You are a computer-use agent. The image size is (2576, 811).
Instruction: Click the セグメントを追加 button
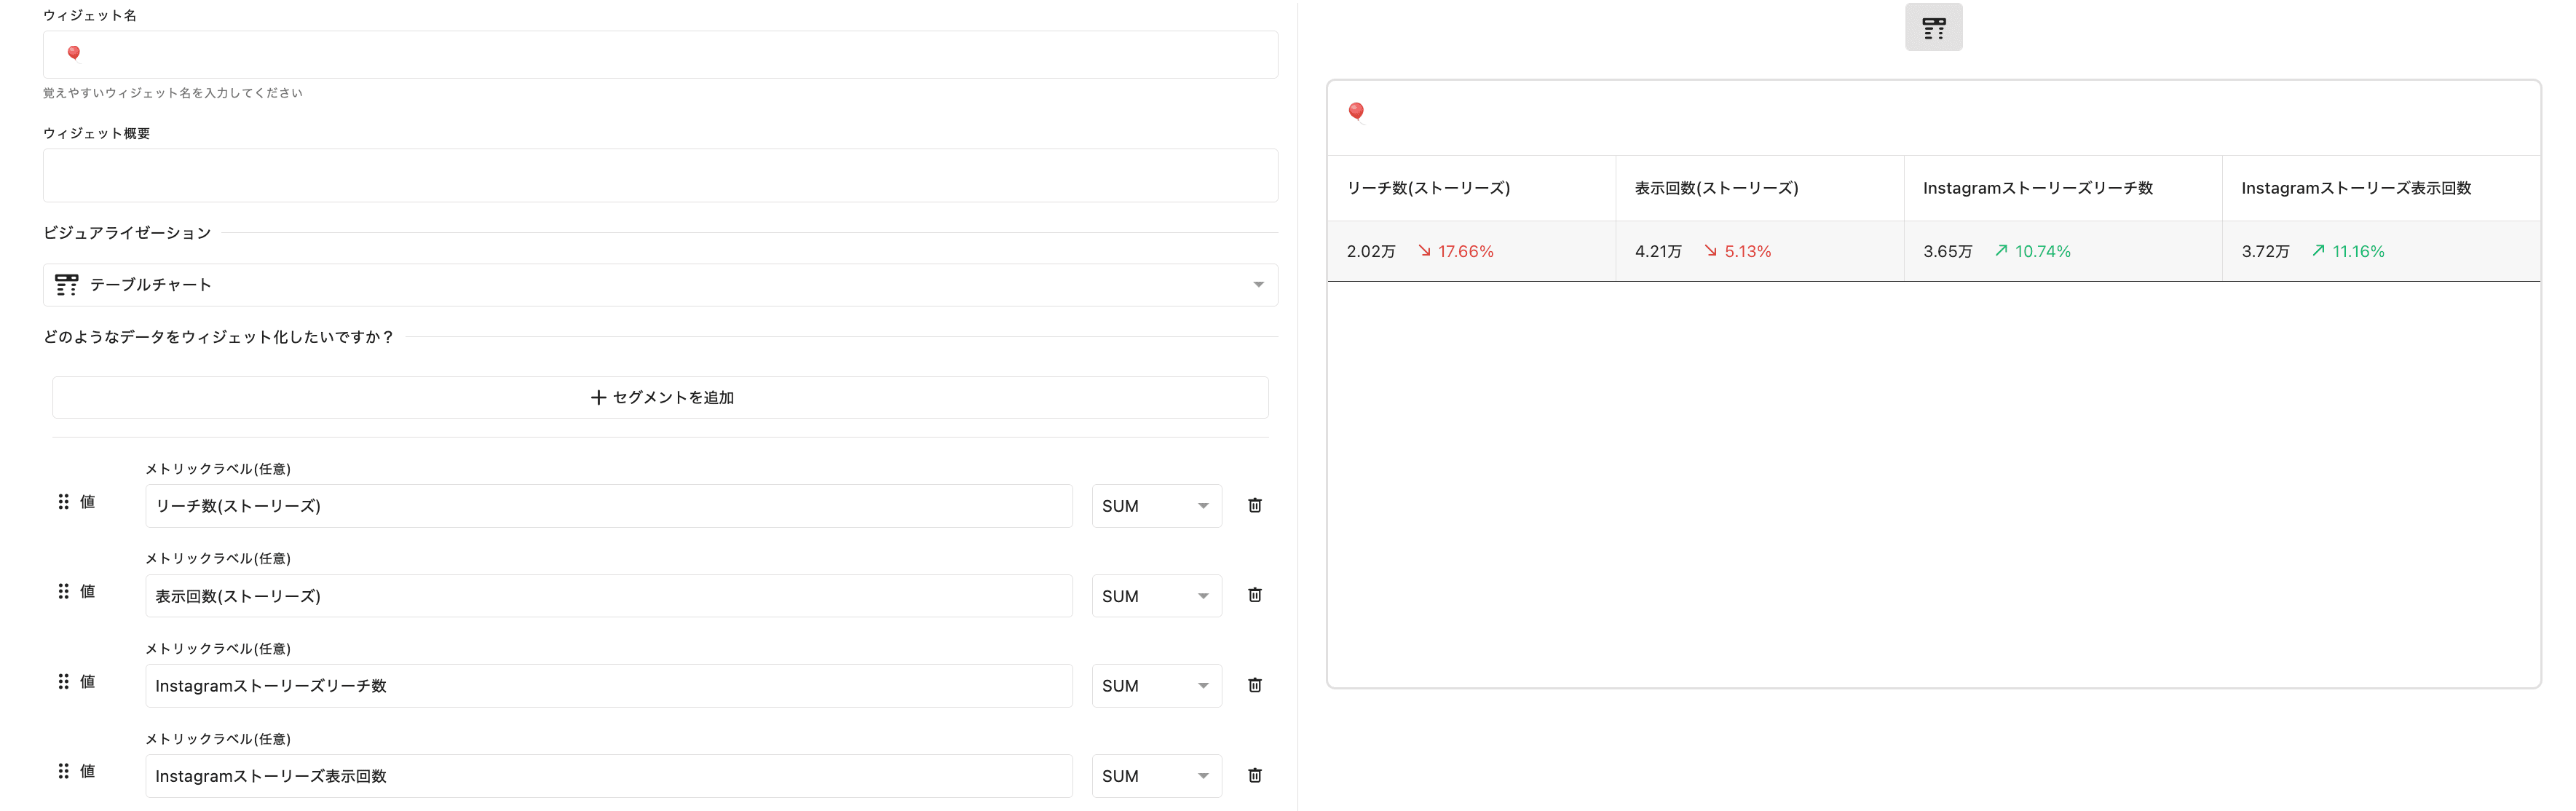(660, 397)
